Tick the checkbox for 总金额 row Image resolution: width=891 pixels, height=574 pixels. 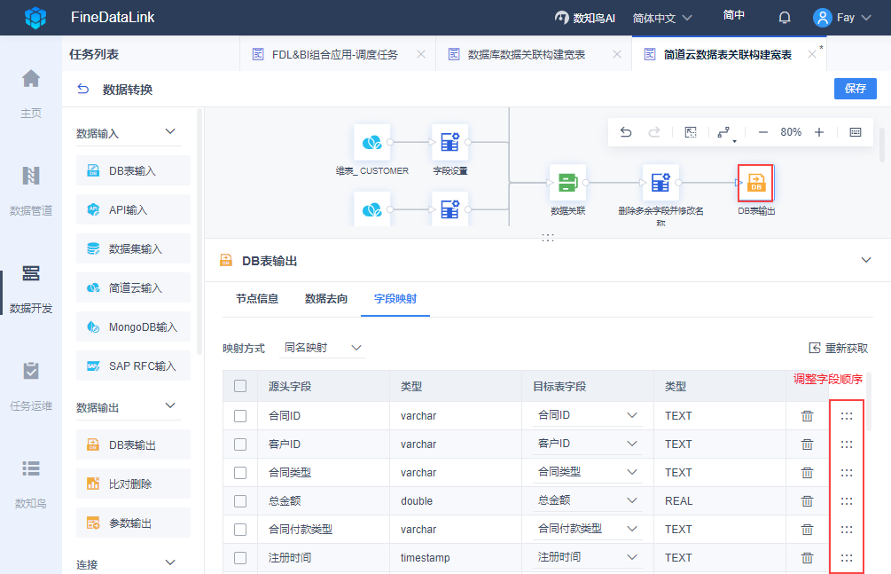click(x=240, y=500)
